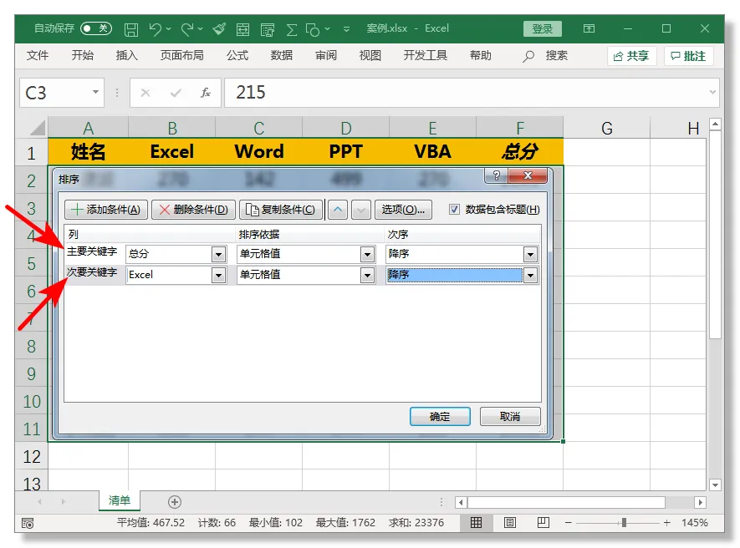The image size is (740, 548).
Task: Click the 删除条件 button
Action: click(193, 210)
